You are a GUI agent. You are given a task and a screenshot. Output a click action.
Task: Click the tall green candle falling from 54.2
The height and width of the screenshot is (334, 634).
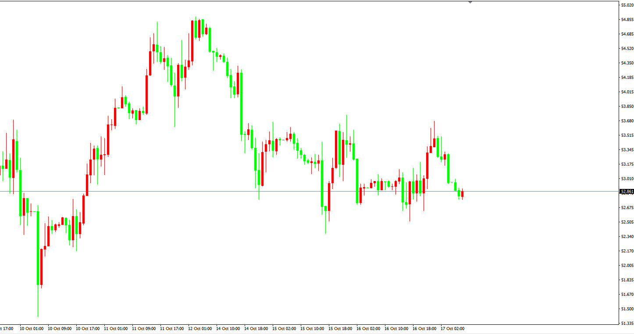click(x=241, y=103)
